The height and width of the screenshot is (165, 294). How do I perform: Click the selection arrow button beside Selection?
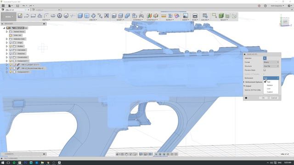[x=265, y=58]
